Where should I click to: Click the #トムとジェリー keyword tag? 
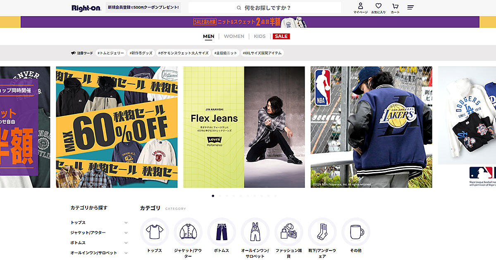[111, 53]
